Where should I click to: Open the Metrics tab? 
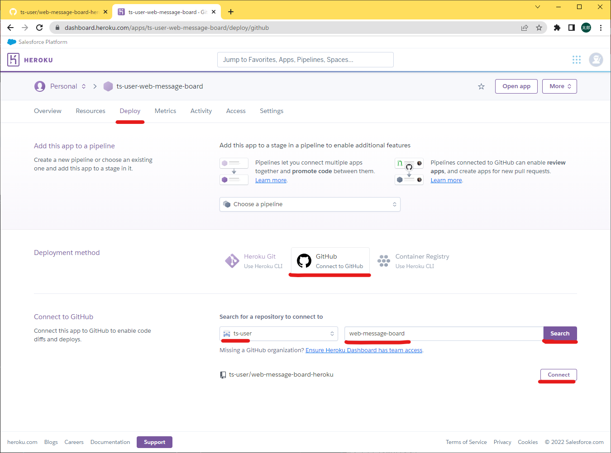[165, 111]
